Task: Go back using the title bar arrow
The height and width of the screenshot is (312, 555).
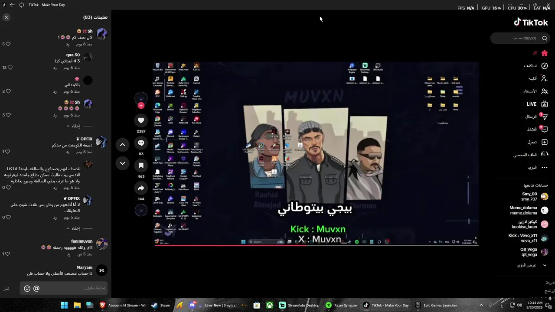Action: [12, 5]
